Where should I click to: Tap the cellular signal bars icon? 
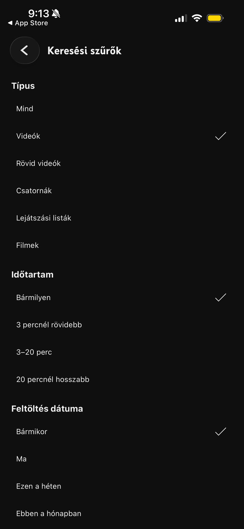tap(181, 18)
